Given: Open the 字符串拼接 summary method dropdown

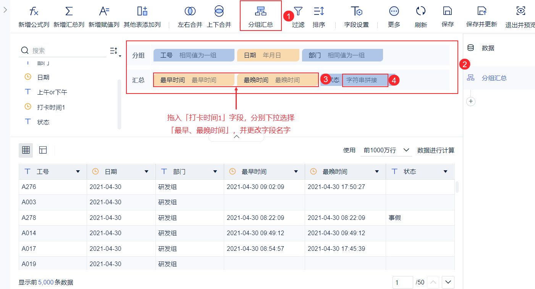Looking at the screenshot, I should 365,80.
